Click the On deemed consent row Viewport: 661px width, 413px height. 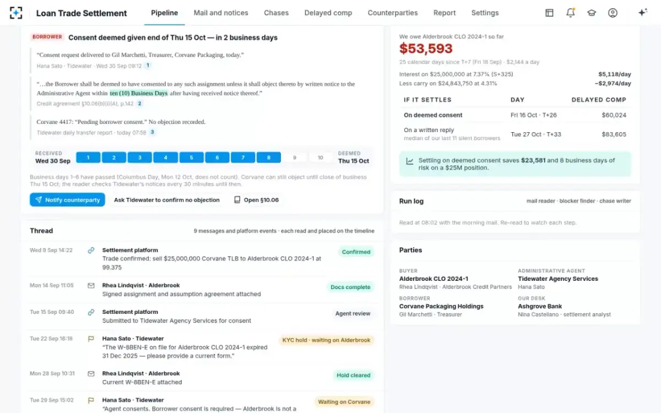[x=515, y=115]
